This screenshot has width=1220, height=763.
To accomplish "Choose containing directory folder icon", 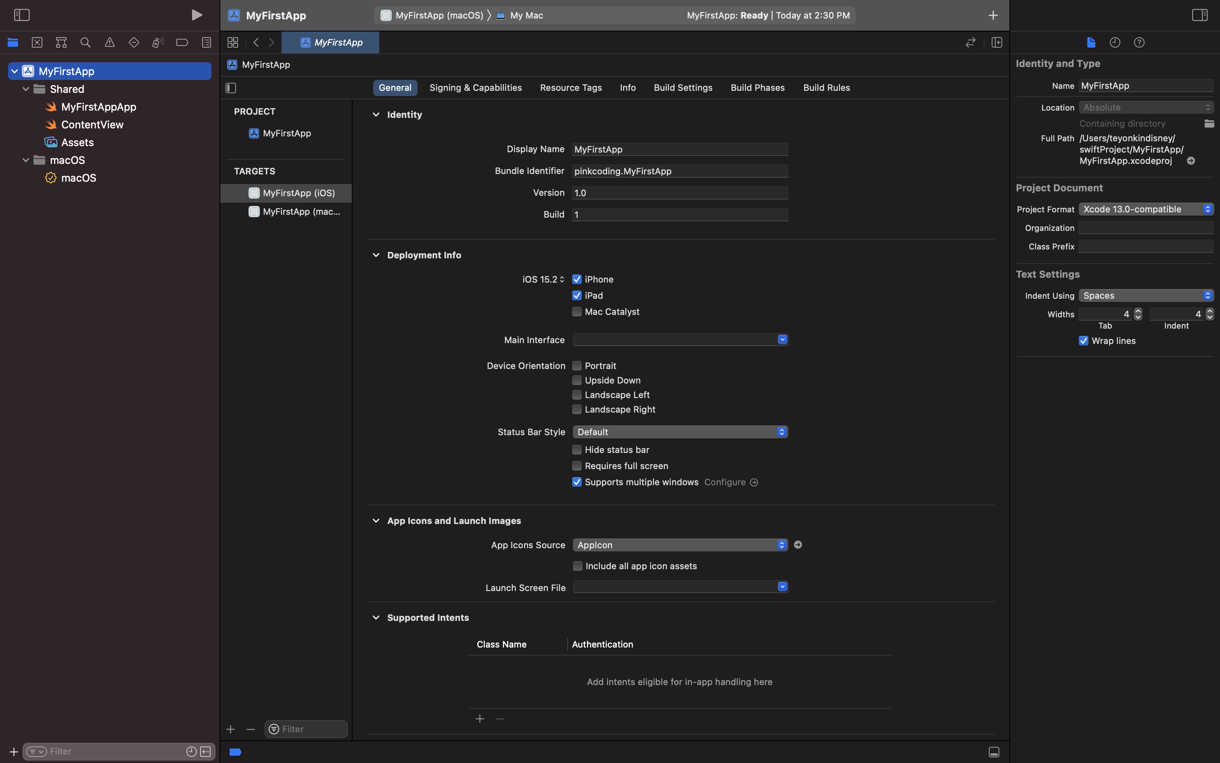I will (1210, 124).
